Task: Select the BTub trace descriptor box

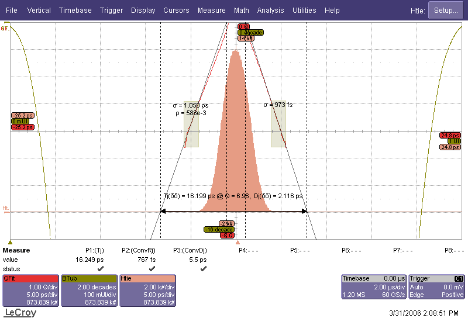Action: click(88, 291)
